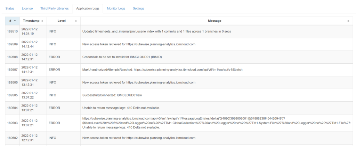Switch to the Monitor Logs tab
The image size is (356, 146).
click(x=116, y=8)
